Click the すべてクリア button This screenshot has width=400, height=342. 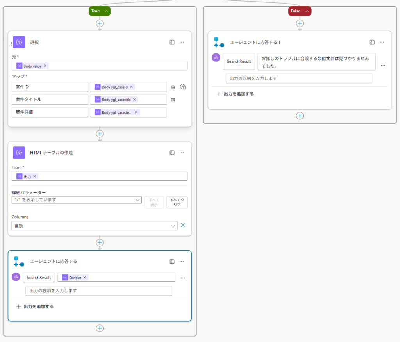(x=177, y=202)
